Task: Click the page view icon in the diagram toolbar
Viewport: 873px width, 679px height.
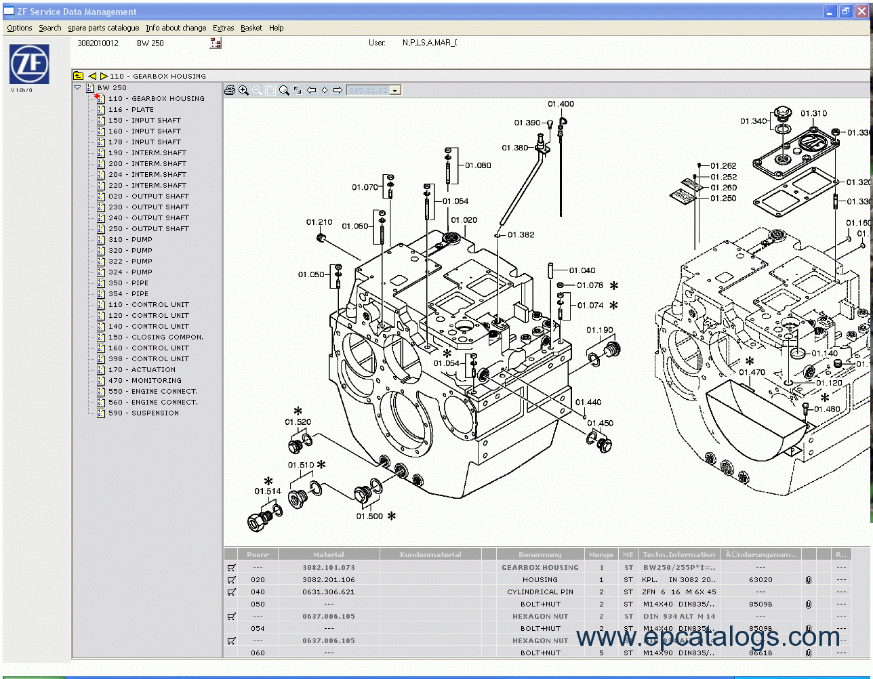Action: pyautogui.click(x=270, y=90)
